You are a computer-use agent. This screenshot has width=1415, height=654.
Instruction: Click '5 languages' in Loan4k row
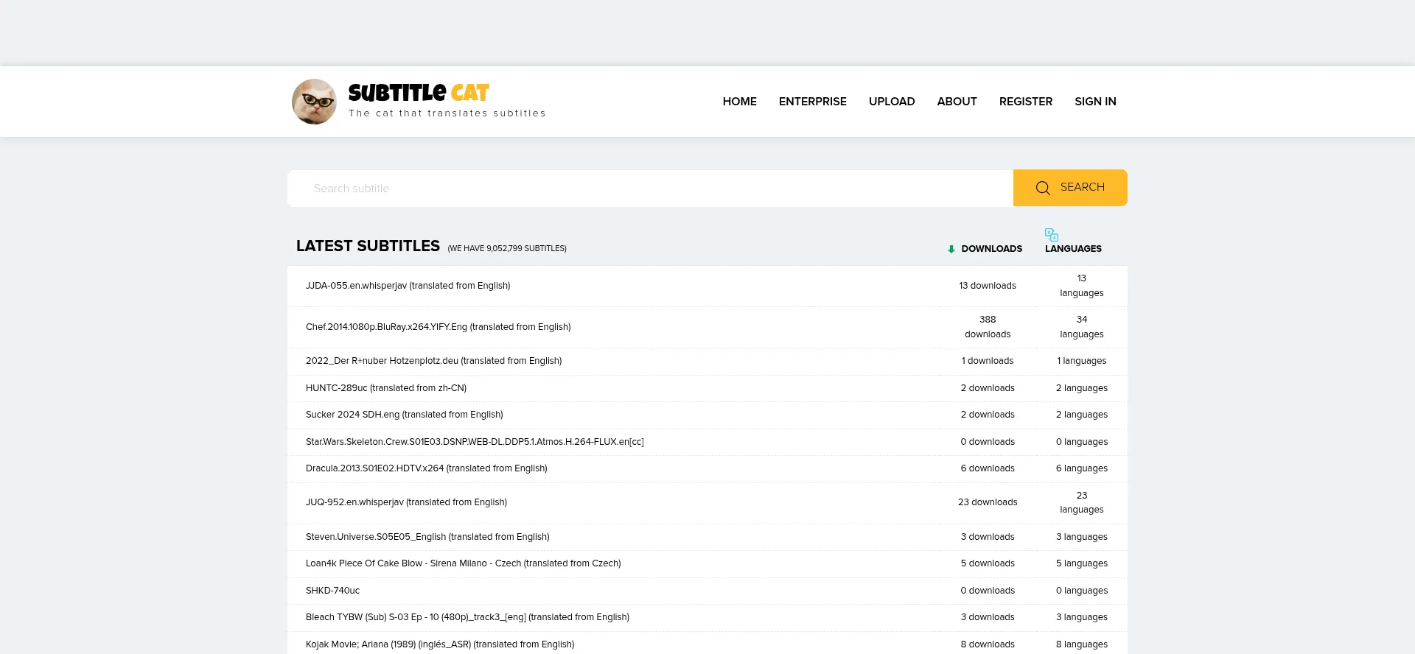pos(1082,563)
